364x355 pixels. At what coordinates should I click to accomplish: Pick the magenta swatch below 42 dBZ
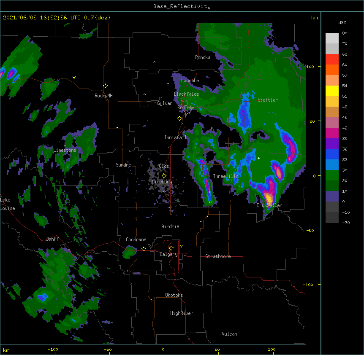click(x=332, y=133)
